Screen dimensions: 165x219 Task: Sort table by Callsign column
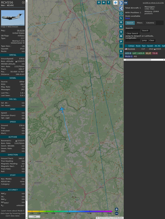[x=131, y=46]
